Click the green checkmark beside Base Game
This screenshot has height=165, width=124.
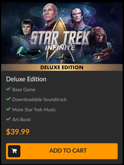point(9,89)
